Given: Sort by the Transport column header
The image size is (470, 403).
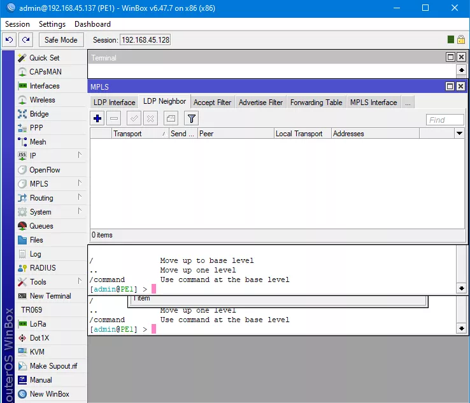Looking at the screenshot, I should point(140,134).
